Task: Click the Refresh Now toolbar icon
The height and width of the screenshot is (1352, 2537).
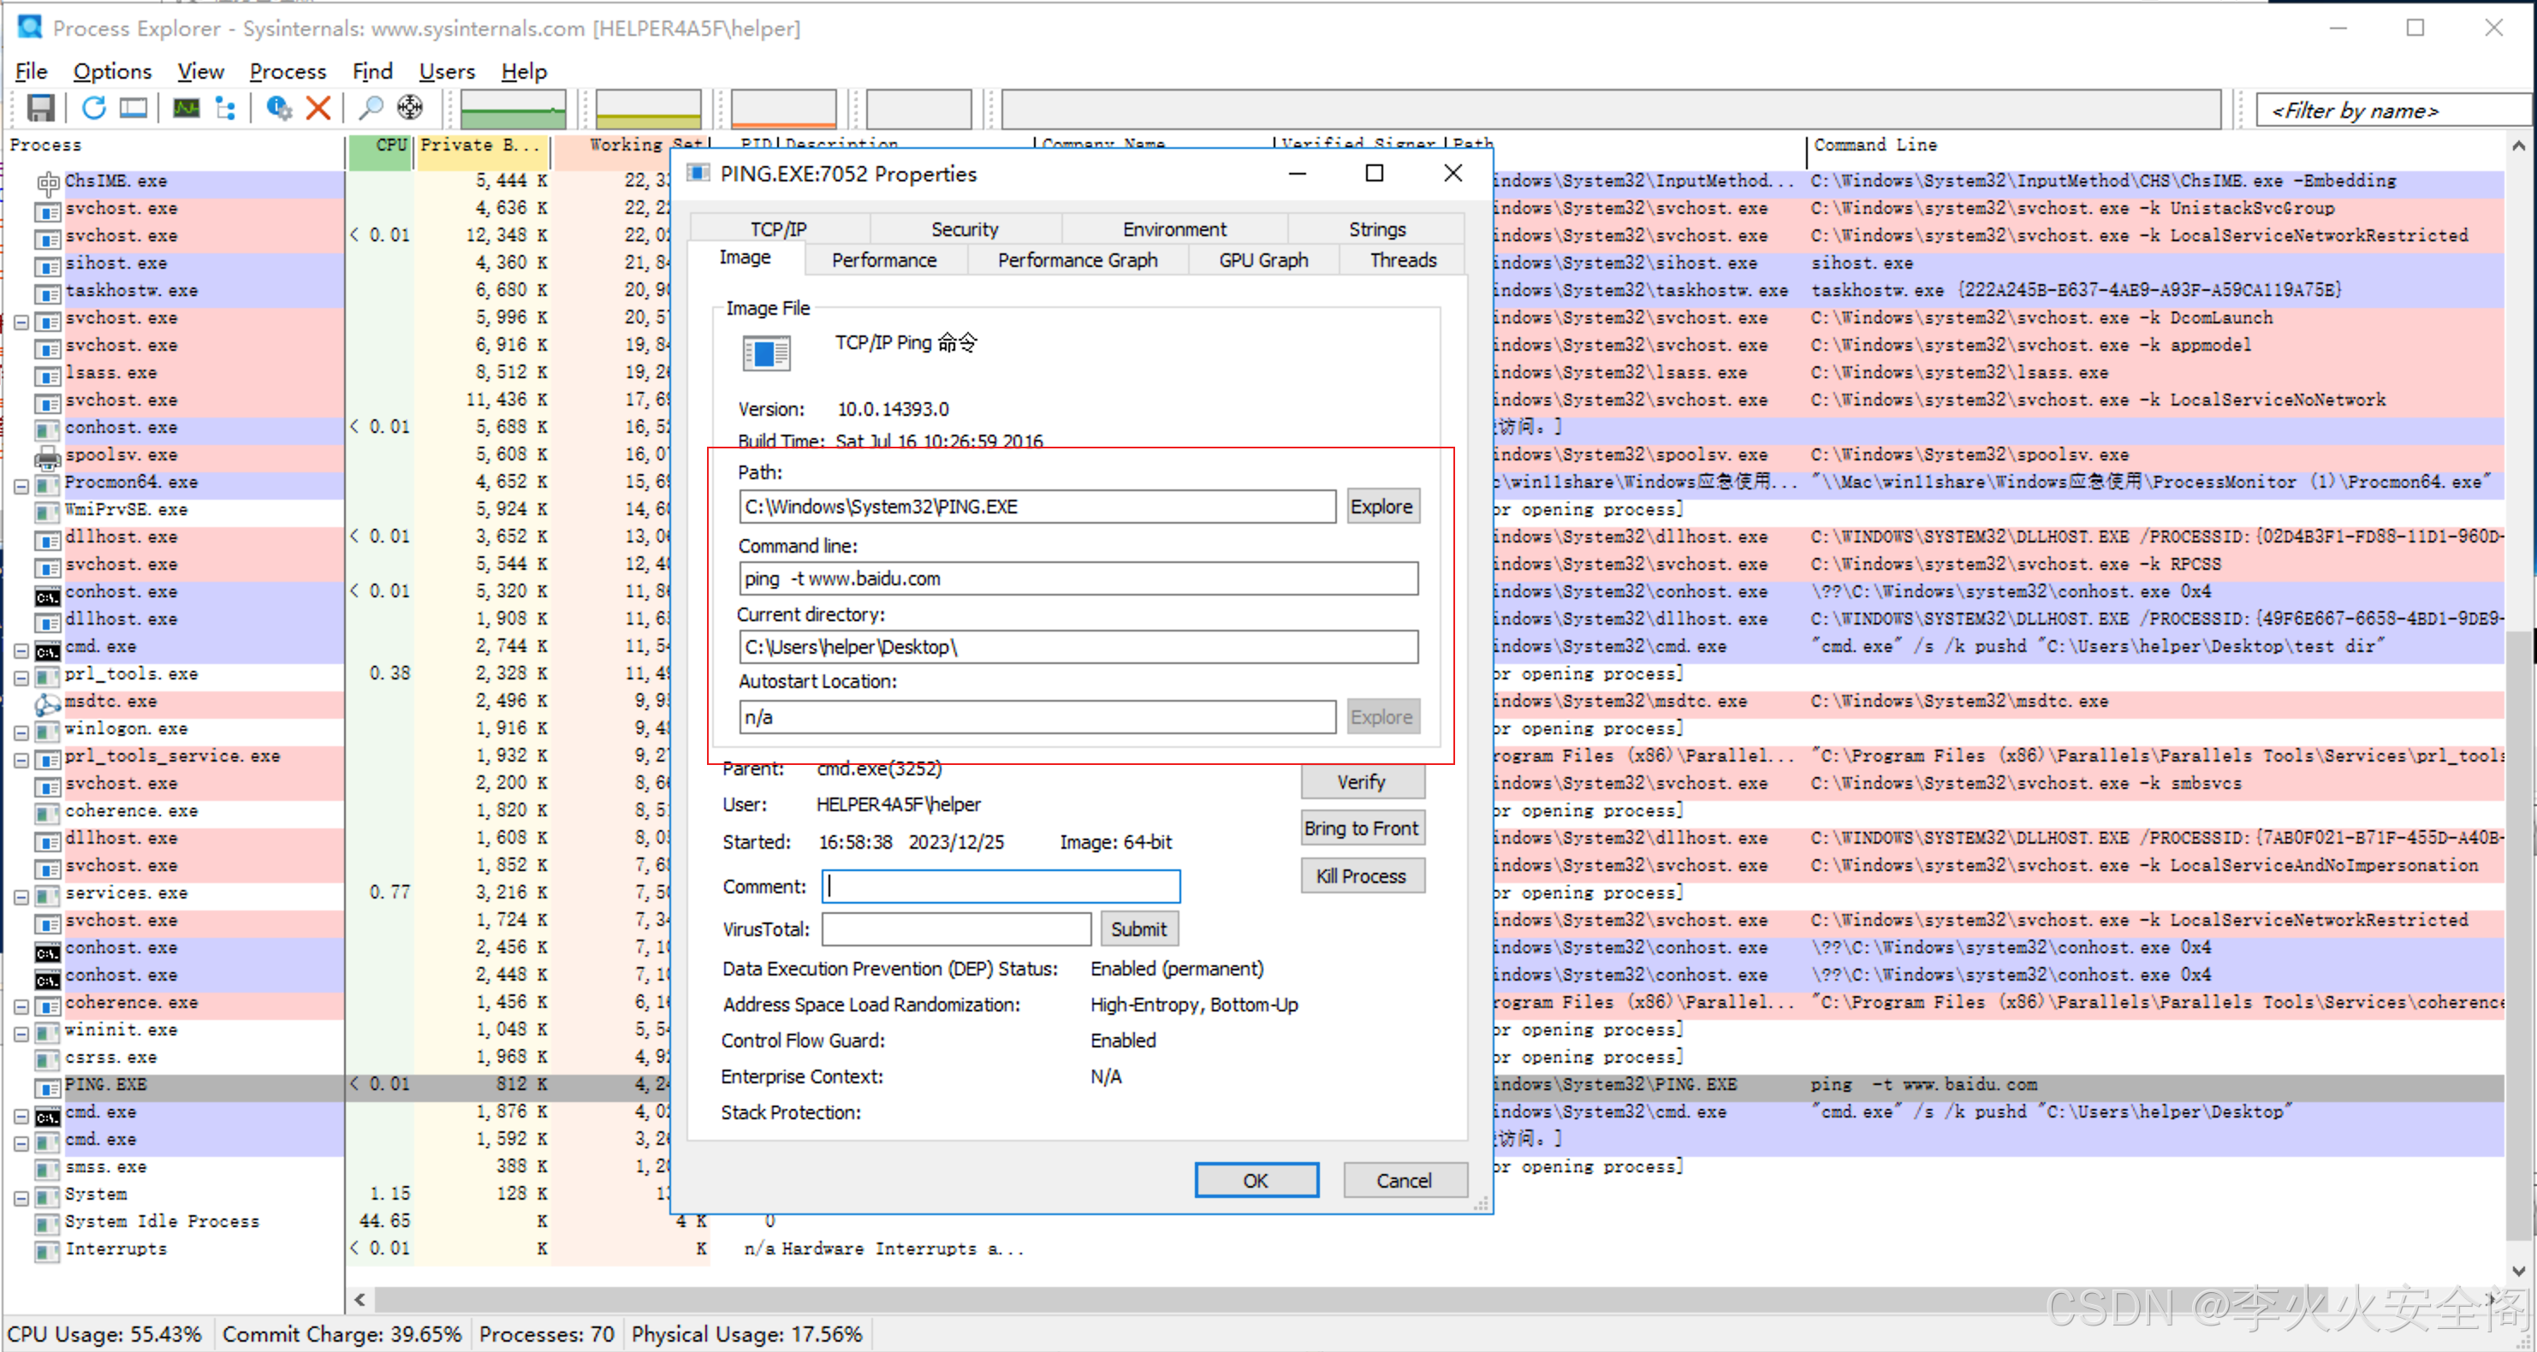Action: (x=93, y=107)
